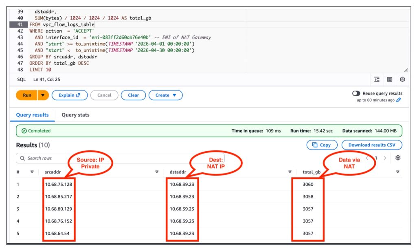Click the format query icon
The width and height of the screenshot is (417, 249).
click(377, 79)
